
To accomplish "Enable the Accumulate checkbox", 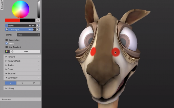I will point(7,40).
